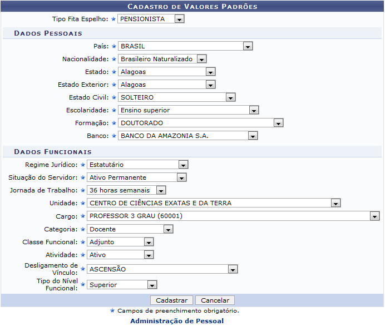This screenshot has width=385, height=326.
Task: Open the Banco dropdown list
Action: pos(188,136)
